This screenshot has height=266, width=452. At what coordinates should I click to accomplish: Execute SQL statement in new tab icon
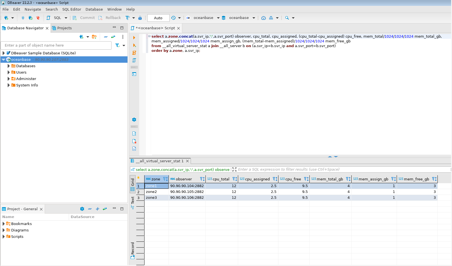(134, 45)
